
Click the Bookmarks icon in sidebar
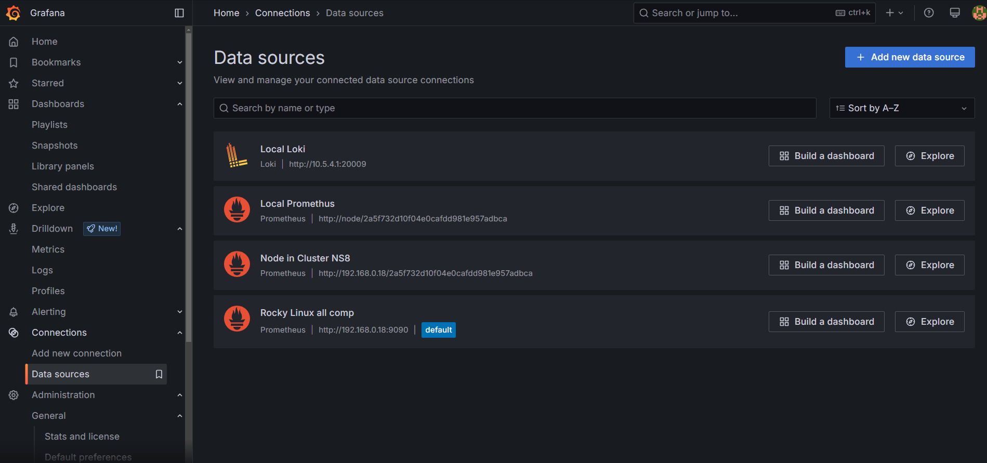point(14,62)
